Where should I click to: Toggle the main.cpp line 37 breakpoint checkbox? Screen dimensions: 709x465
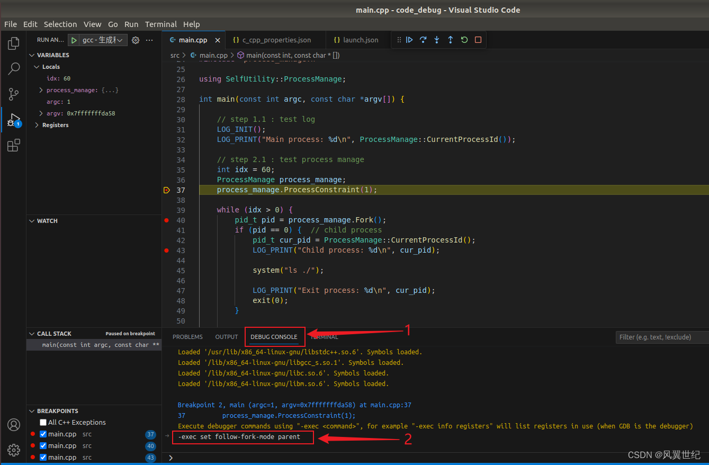43,434
